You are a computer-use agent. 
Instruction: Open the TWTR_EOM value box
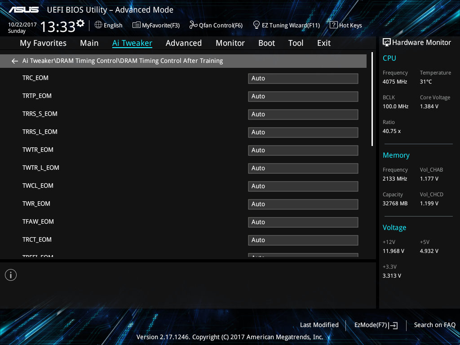click(303, 150)
